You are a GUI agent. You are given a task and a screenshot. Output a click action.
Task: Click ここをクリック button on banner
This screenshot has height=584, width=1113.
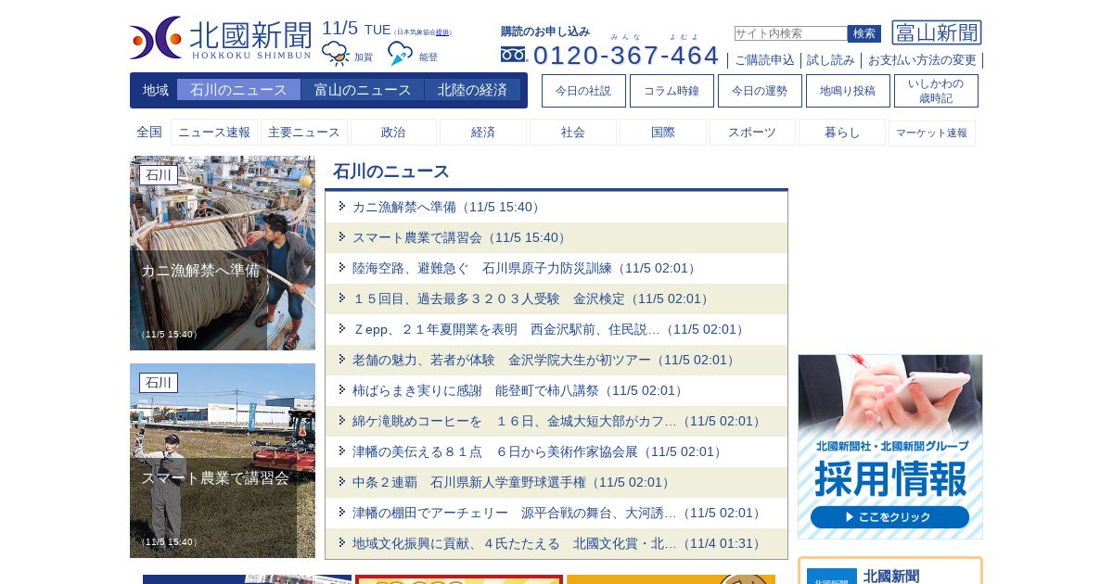click(x=889, y=517)
